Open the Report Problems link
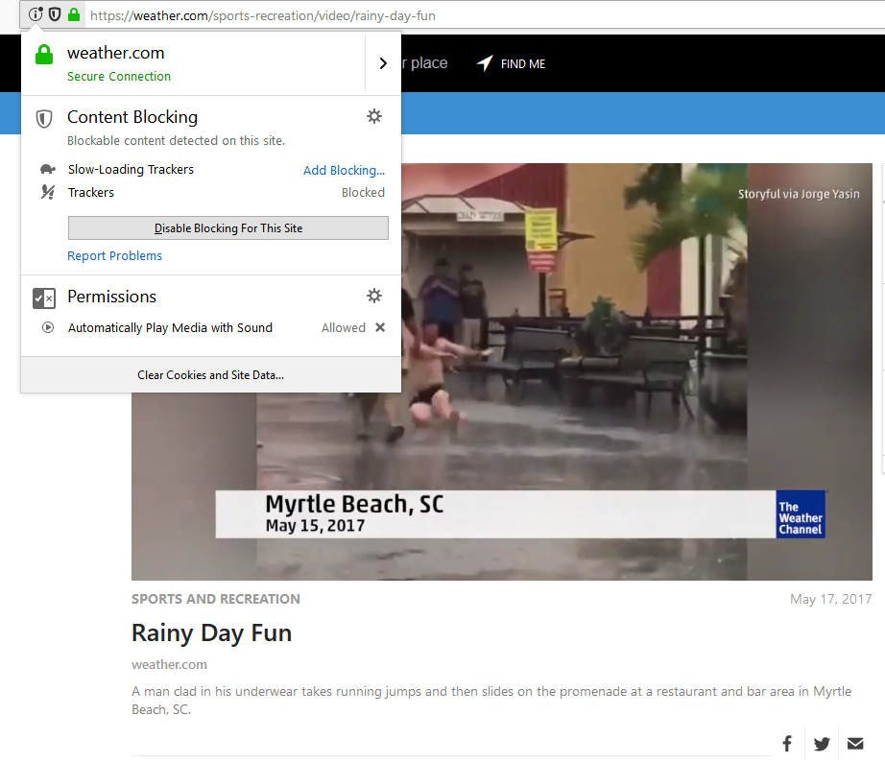 (114, 255)
